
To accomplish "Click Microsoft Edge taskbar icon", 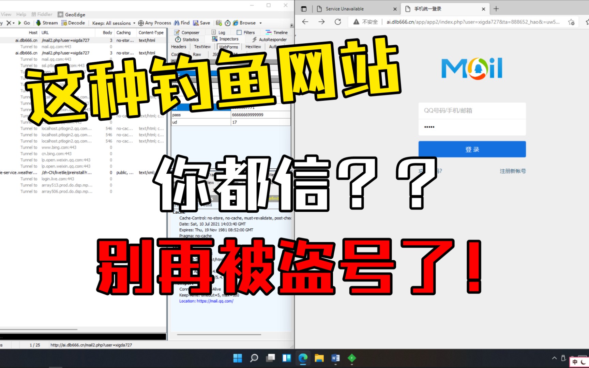I will coord(303,358).
